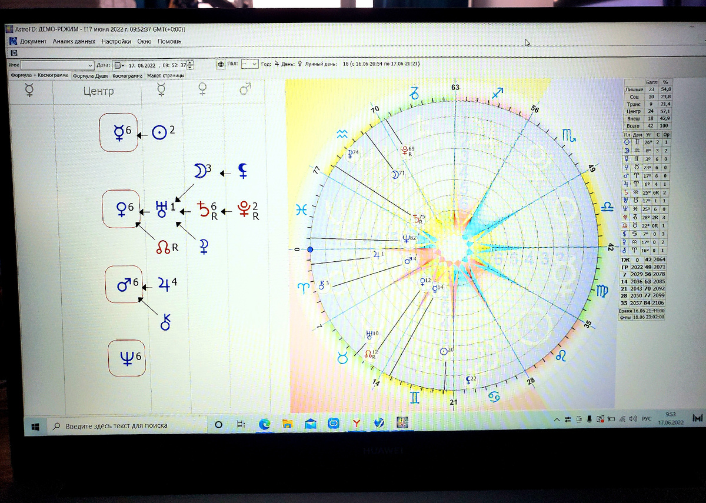Click the Балл column header
The image size is (706, 503).
[x=652, y=82]
